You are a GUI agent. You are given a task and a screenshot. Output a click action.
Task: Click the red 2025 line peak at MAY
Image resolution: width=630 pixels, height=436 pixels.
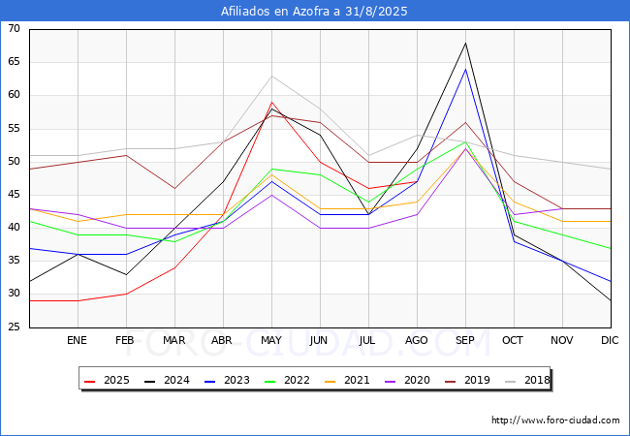[272, 102]
